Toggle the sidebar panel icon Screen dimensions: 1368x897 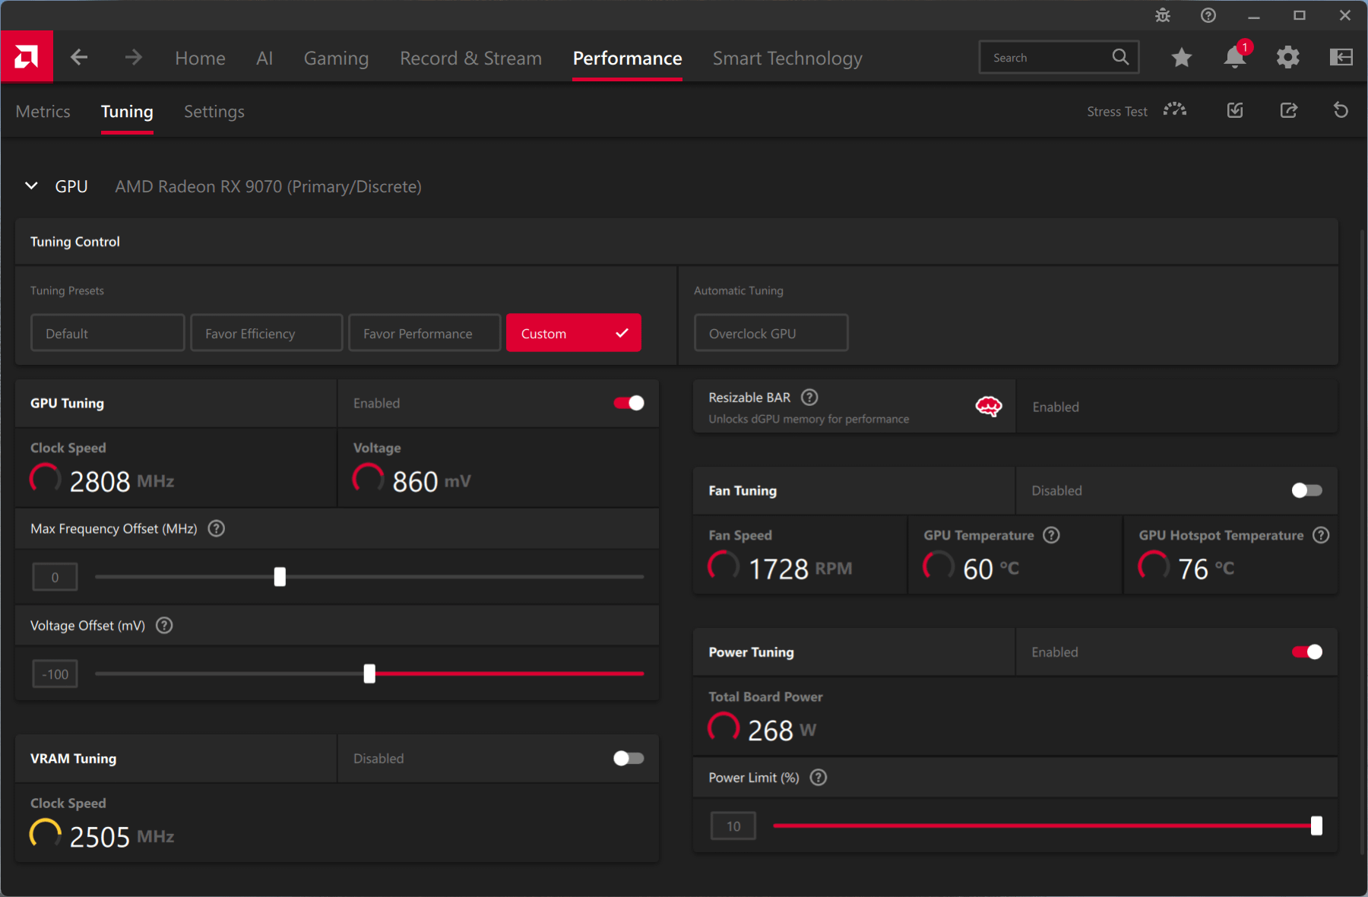tap(1341, 57)
